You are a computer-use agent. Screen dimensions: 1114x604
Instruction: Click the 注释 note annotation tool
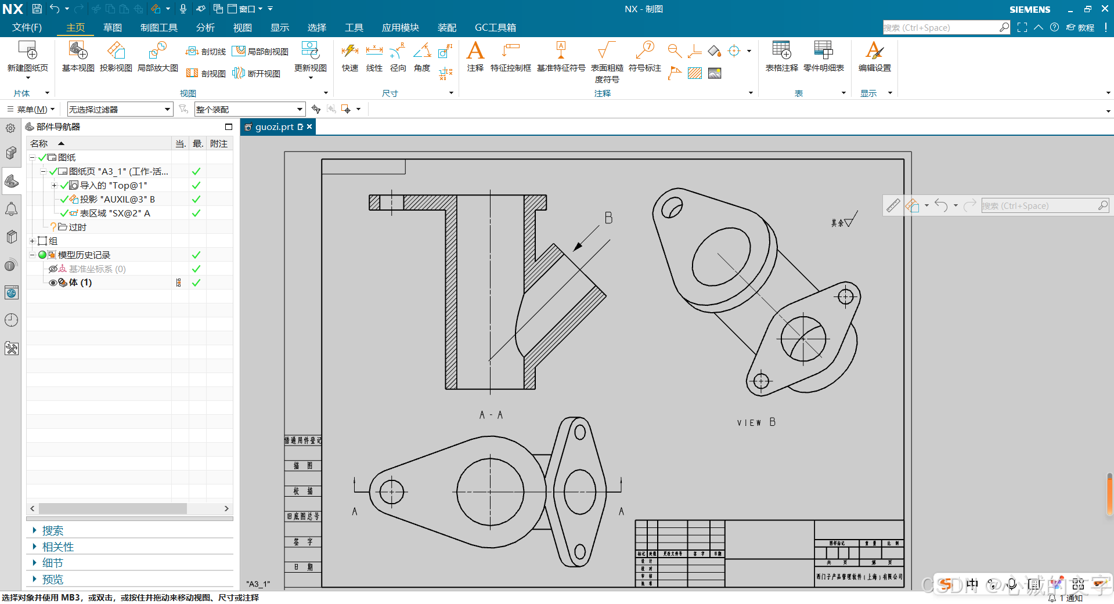point(475,56)
